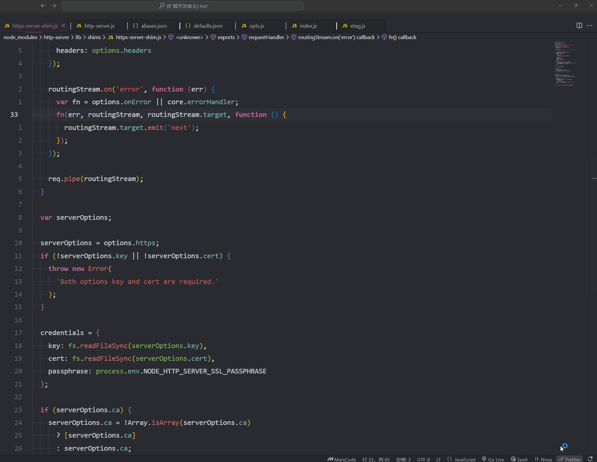597x462 pixels.
Task: Click the 'serverOptions = options.https;' line
Action: 100,243
